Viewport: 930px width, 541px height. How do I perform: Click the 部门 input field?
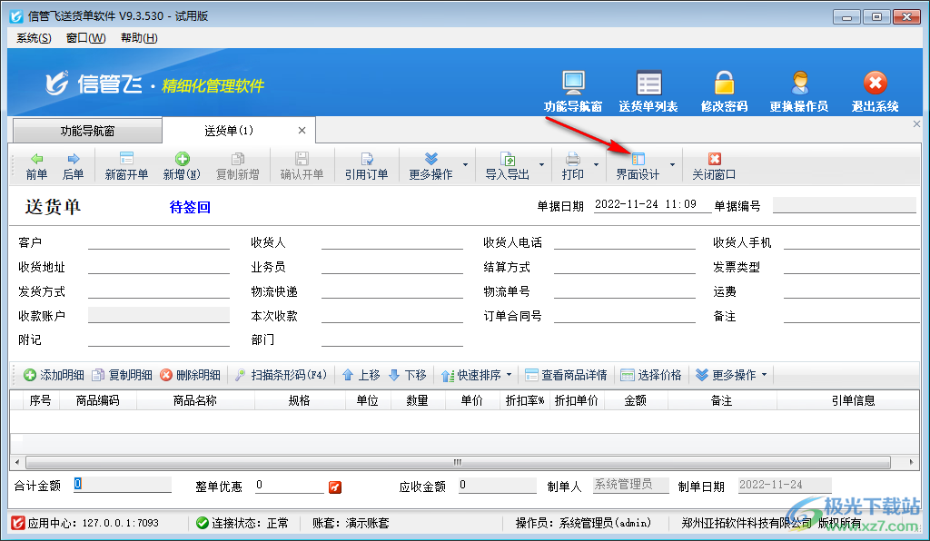pyautogui.click(x=392, y=339)
